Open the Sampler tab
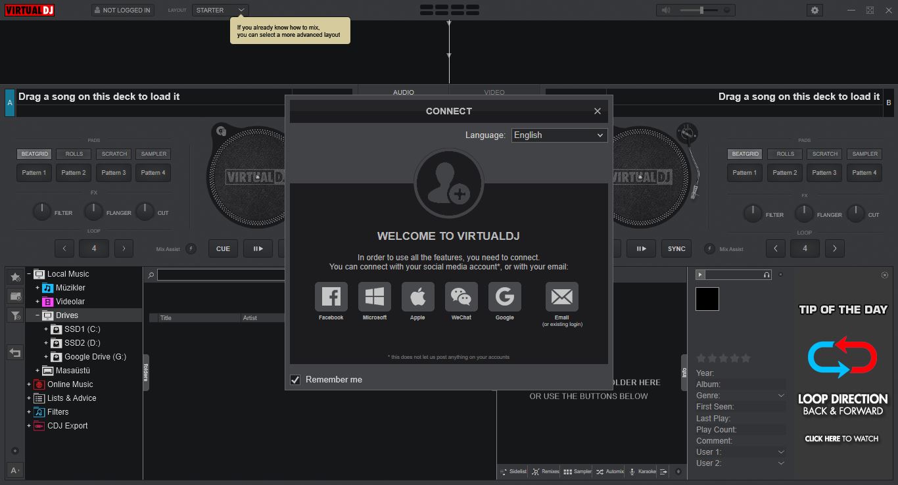Viewport: 898px width, 485px height. point(578,471)
